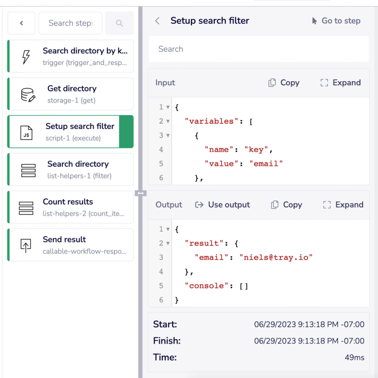Expand the Output panel

point(343,205)
